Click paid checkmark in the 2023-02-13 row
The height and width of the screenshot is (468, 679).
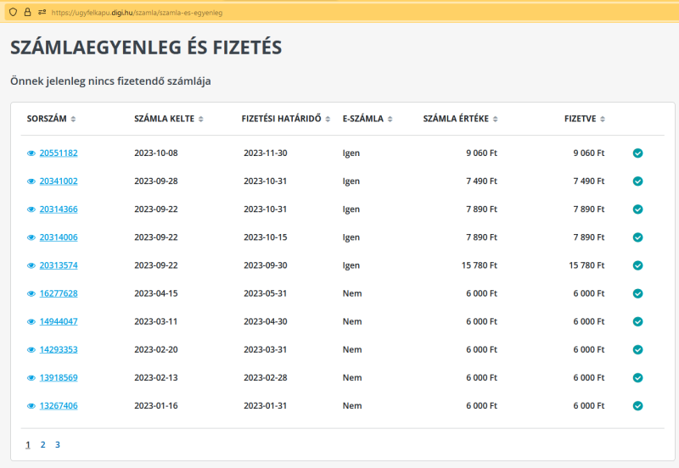pyautogui.click(x=638, y=378)
